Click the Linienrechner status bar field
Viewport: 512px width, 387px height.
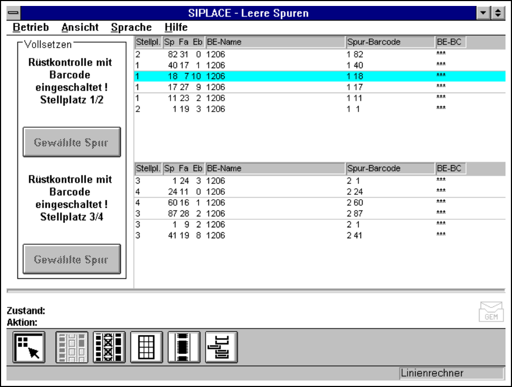pyautogui.click(x=451, y=373)
